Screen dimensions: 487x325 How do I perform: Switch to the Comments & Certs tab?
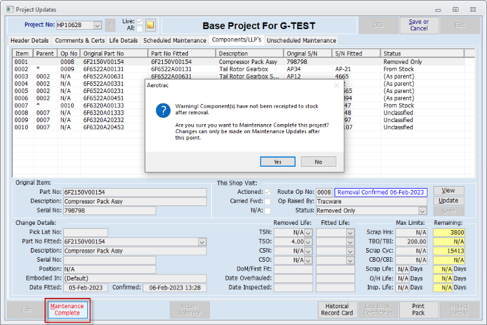80,41
